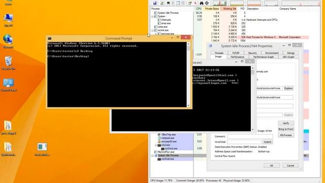Collapse the cmd.exe tree node
Viewport: 325px width, 183px height.
point(156,145)
